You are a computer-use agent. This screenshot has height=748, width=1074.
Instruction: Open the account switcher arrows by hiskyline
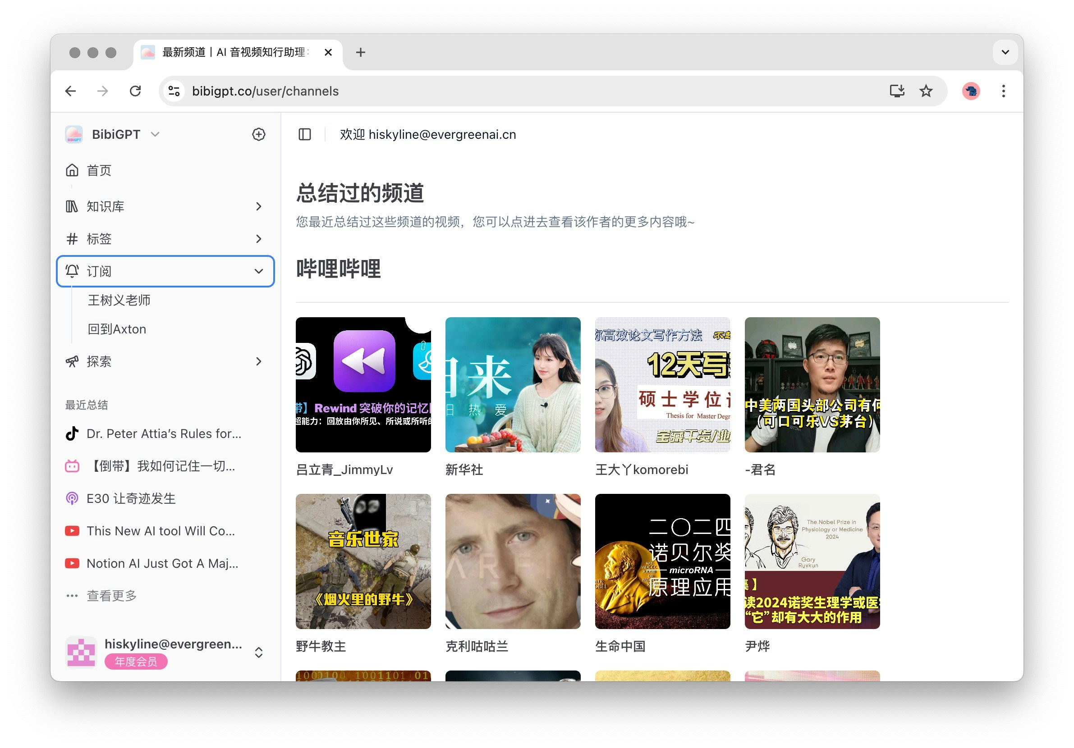(x=258, y=652)
